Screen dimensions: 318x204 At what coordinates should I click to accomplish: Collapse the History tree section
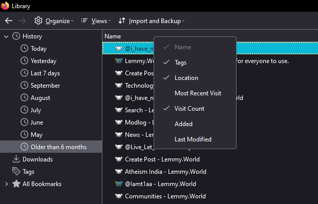pyautogui.click(x=6, y=36)
